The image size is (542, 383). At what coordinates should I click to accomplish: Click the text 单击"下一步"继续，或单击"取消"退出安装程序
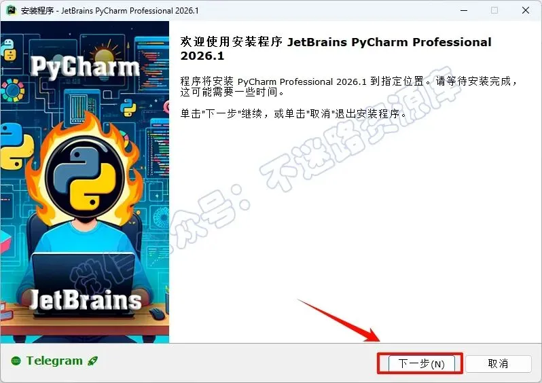(294, 113)
